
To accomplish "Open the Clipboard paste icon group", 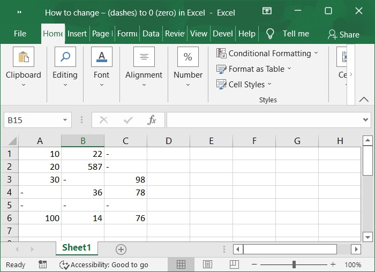I will point(23,57).
